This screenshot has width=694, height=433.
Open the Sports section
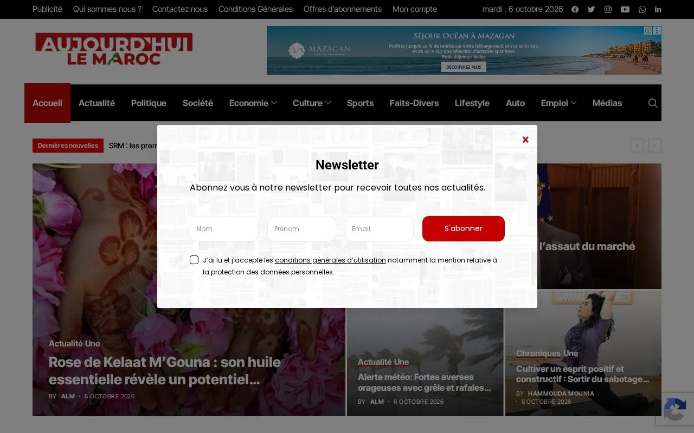360,103
